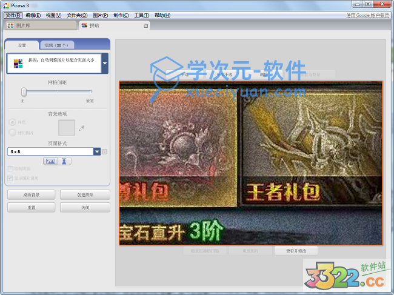Click the 5 x 8 page format field
Screen dimensions: 394x295
click(x=50, y=151)
